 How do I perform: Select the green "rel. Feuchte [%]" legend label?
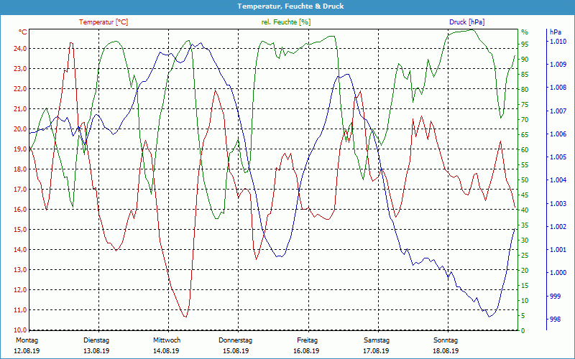tap(286, 22)
